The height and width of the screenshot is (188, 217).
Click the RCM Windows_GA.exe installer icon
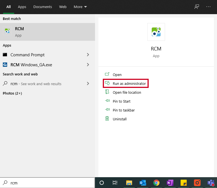(5, 65)
